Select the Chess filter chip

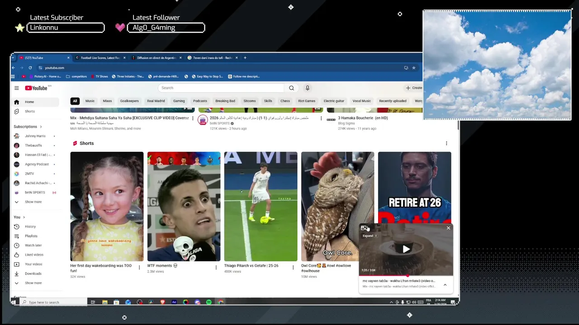tap(285, 101)
